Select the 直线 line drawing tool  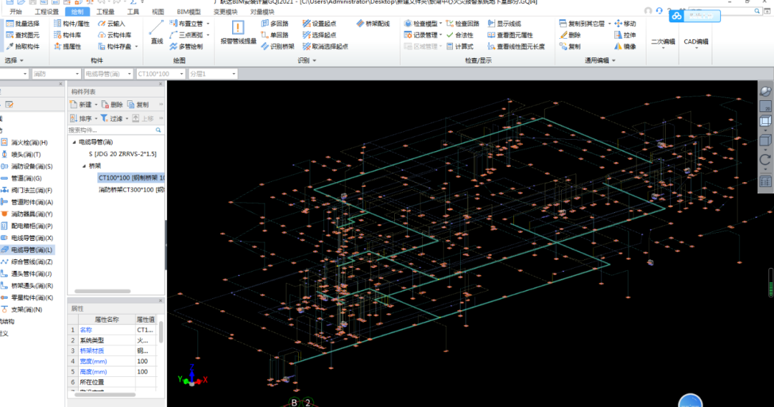[x=156, y=32]
